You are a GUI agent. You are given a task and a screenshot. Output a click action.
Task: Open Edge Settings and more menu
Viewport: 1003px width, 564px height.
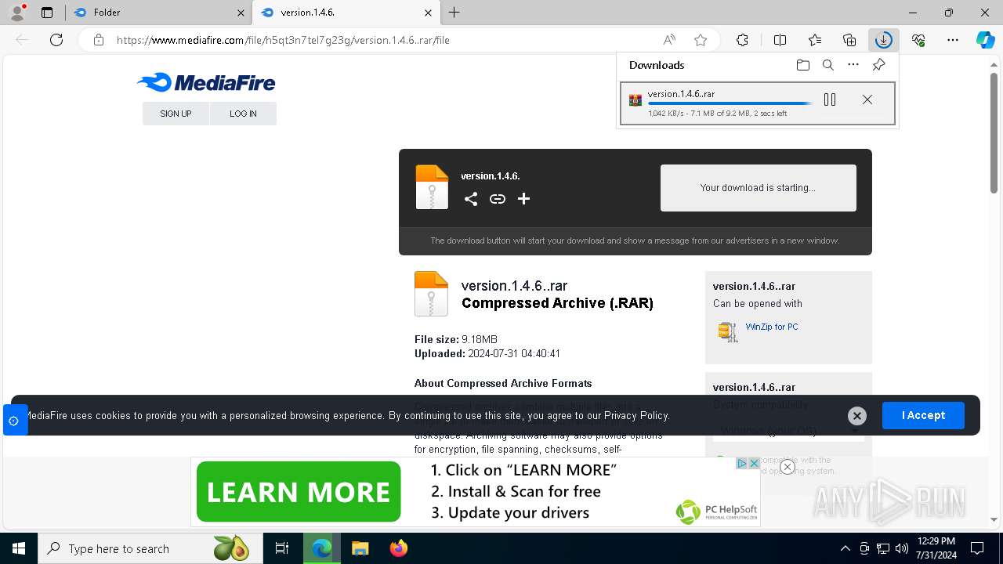953,40
